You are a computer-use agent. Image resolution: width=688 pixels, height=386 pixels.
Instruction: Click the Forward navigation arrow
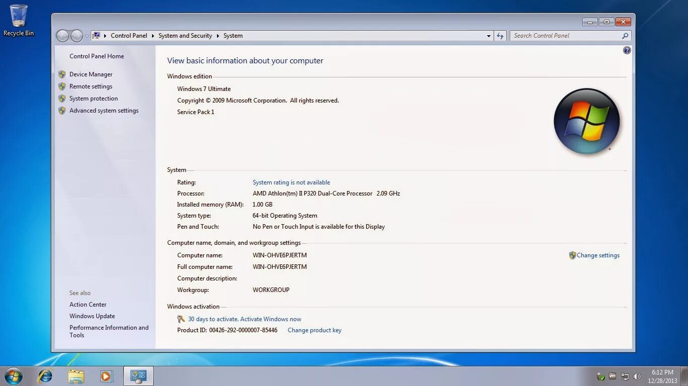click(x=77, y=36)
